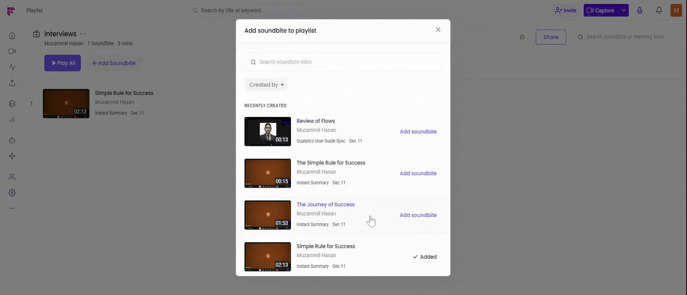Image resolution: width=687 pixels, height=295 pixels.
Task: Click Qualytics User Guide Sync label
Action: [321, 141]
